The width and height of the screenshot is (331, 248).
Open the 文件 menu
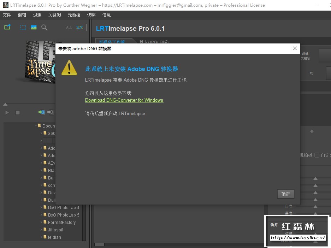tap(7, 15)
